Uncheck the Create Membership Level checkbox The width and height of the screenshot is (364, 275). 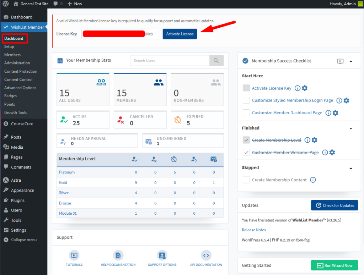pyautogui.click(x=246, y=140)
